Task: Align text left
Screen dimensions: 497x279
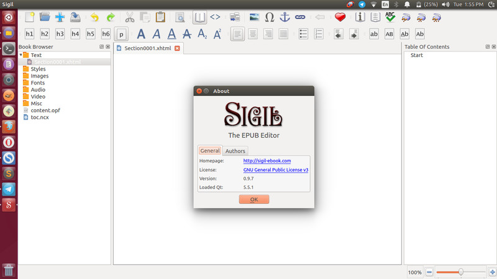Action: tap(237, 34)
